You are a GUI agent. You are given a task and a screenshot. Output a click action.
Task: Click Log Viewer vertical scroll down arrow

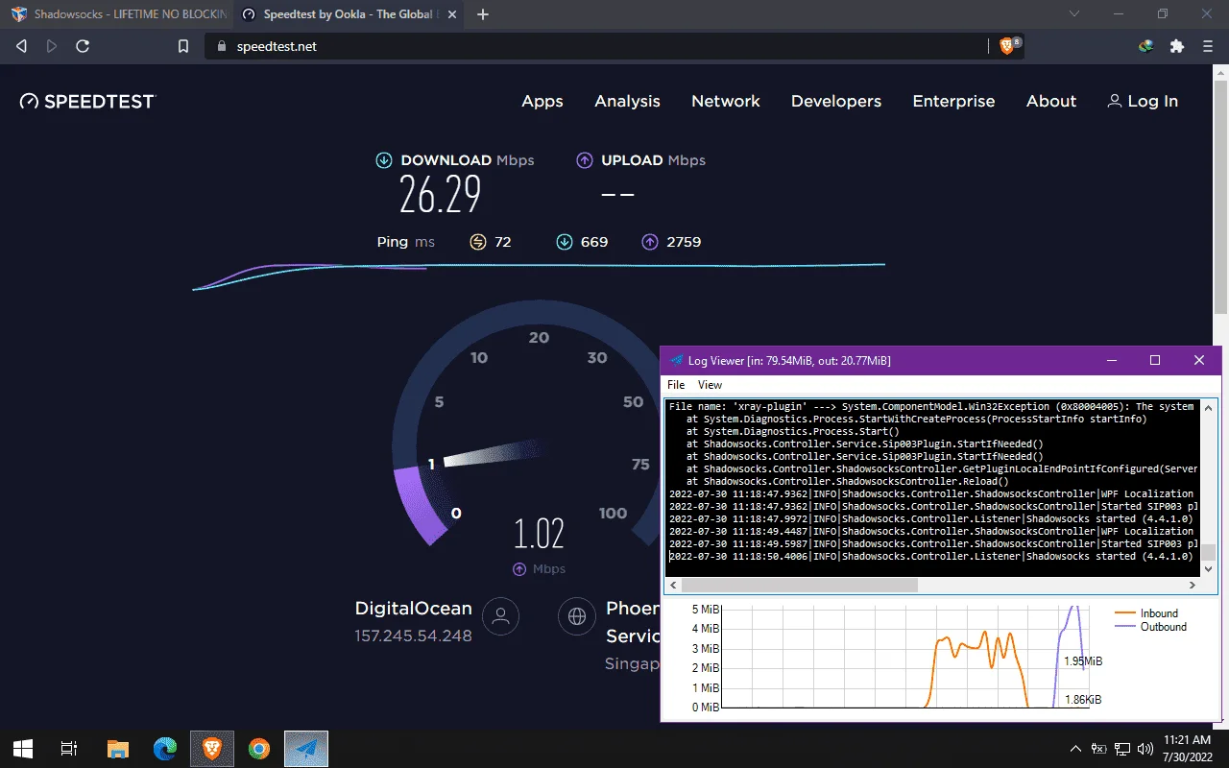(x=1209, y=569)
